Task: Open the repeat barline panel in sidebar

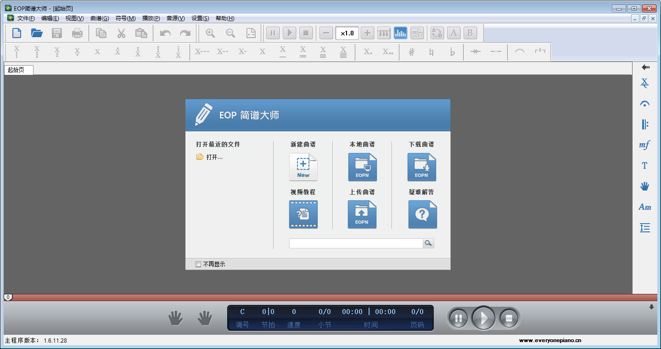Action: point(645,124)
